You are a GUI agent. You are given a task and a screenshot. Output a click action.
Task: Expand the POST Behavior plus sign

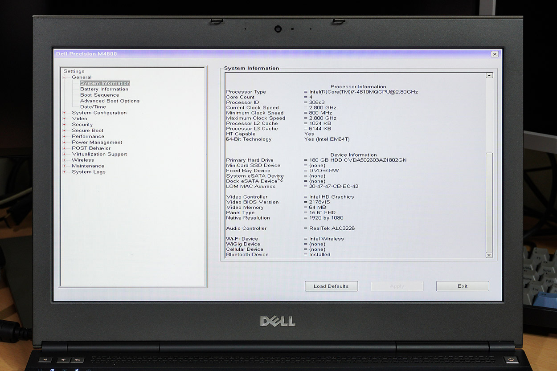(x=65, y=148)
